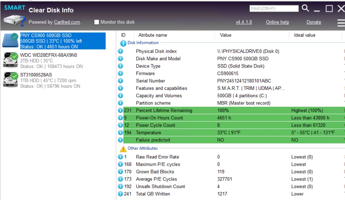Open Online help link
345x200 pixels.
point(277,22)
